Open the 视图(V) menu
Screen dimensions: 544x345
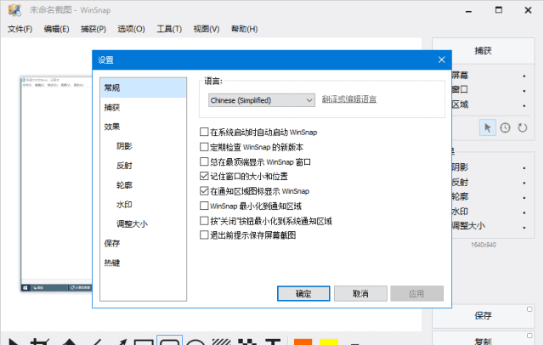pyautogui.click(x=207, y=29)
